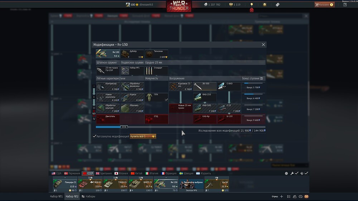Select the С-8КО rocket modification
Screen dimensions: 358x201
click(229, 87)
